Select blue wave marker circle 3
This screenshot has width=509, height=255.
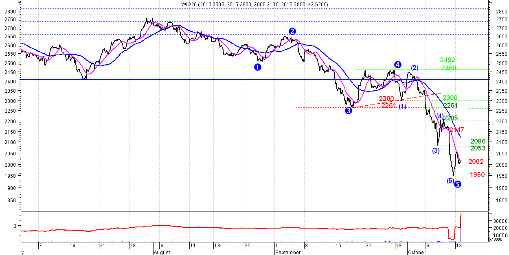tap(349, 111)
